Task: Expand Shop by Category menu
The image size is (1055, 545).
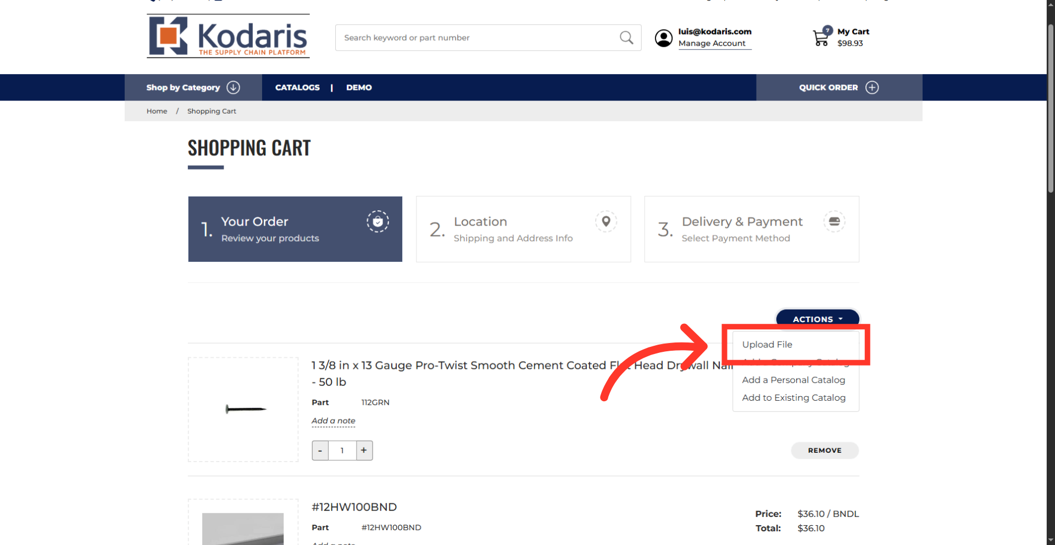Action: point(193,87)
